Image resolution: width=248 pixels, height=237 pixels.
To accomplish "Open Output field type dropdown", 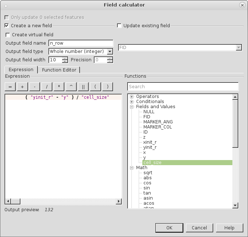I will 81,52.
